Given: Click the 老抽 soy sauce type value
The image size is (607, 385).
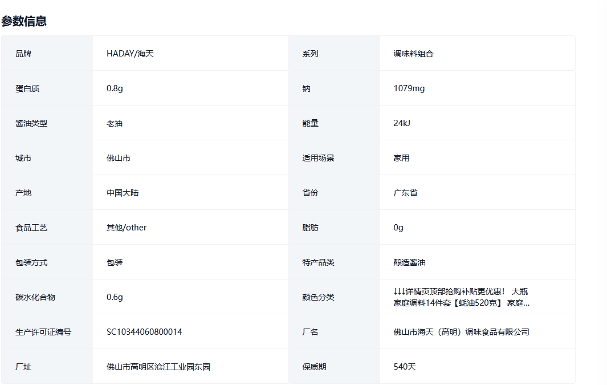Looking at the screenshot, I should [x=115, y=123].
